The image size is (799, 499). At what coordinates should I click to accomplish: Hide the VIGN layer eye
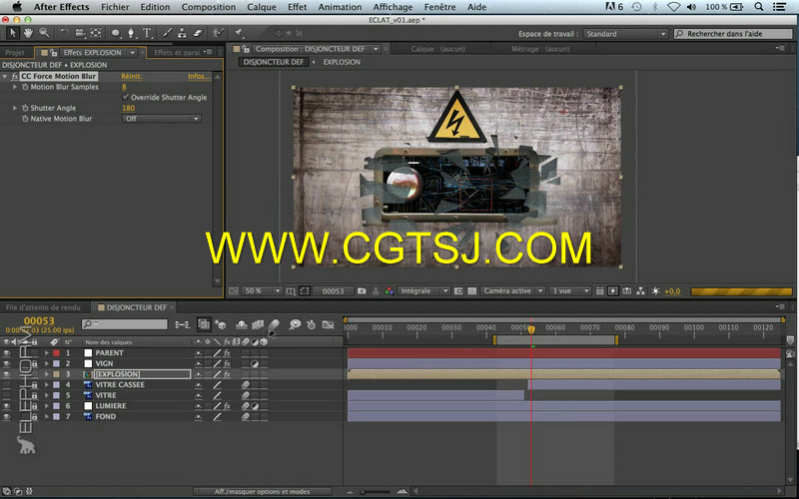pyautogui.click(x=6, y=363)
